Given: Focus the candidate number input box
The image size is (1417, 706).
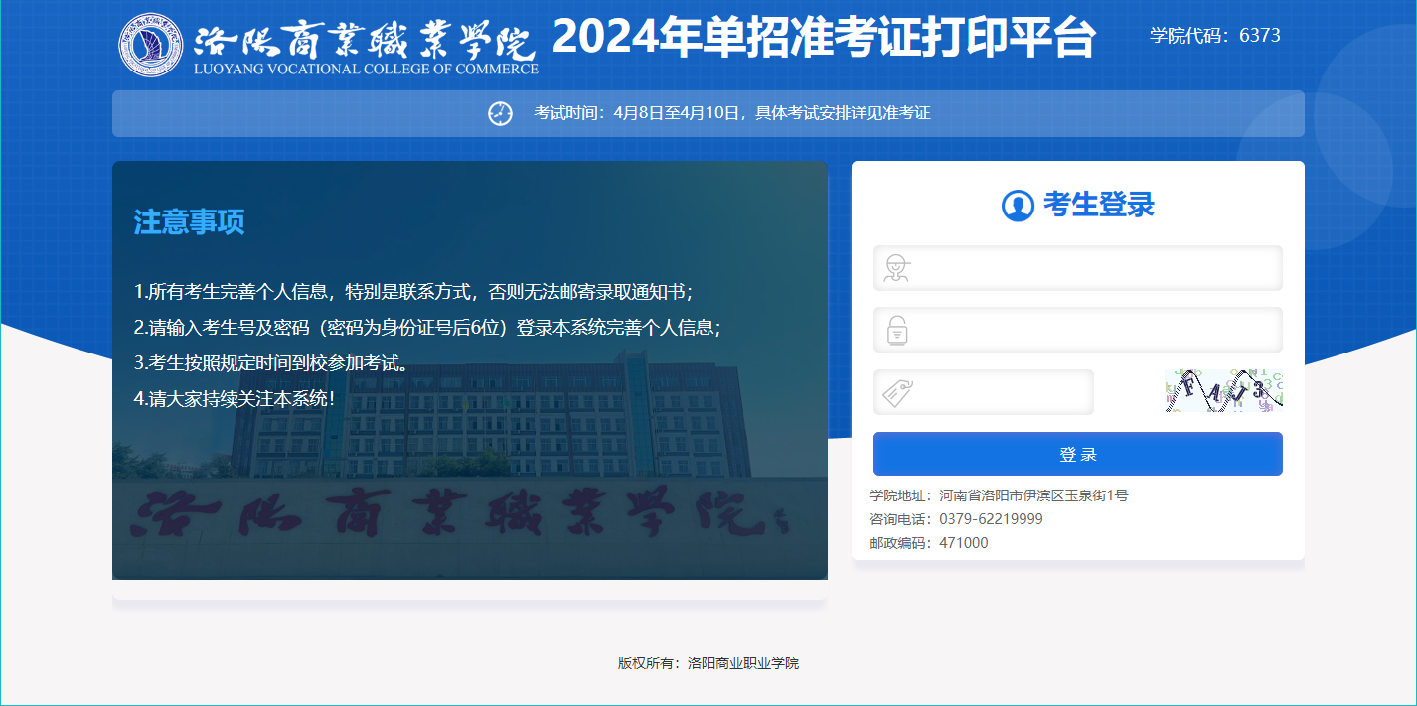Looking at the screenshot, I should (1093, 268).
